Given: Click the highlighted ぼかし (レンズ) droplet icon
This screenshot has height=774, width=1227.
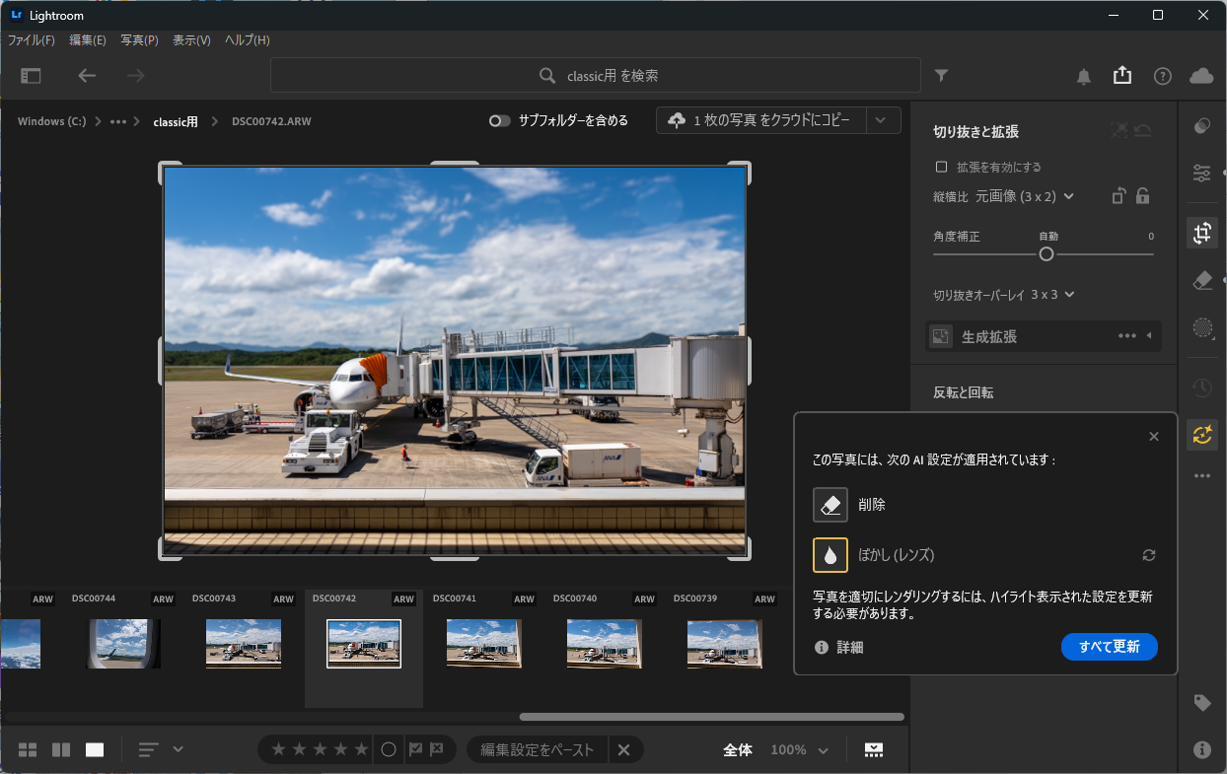Looking at the screenshot, I should click(830, 555).
